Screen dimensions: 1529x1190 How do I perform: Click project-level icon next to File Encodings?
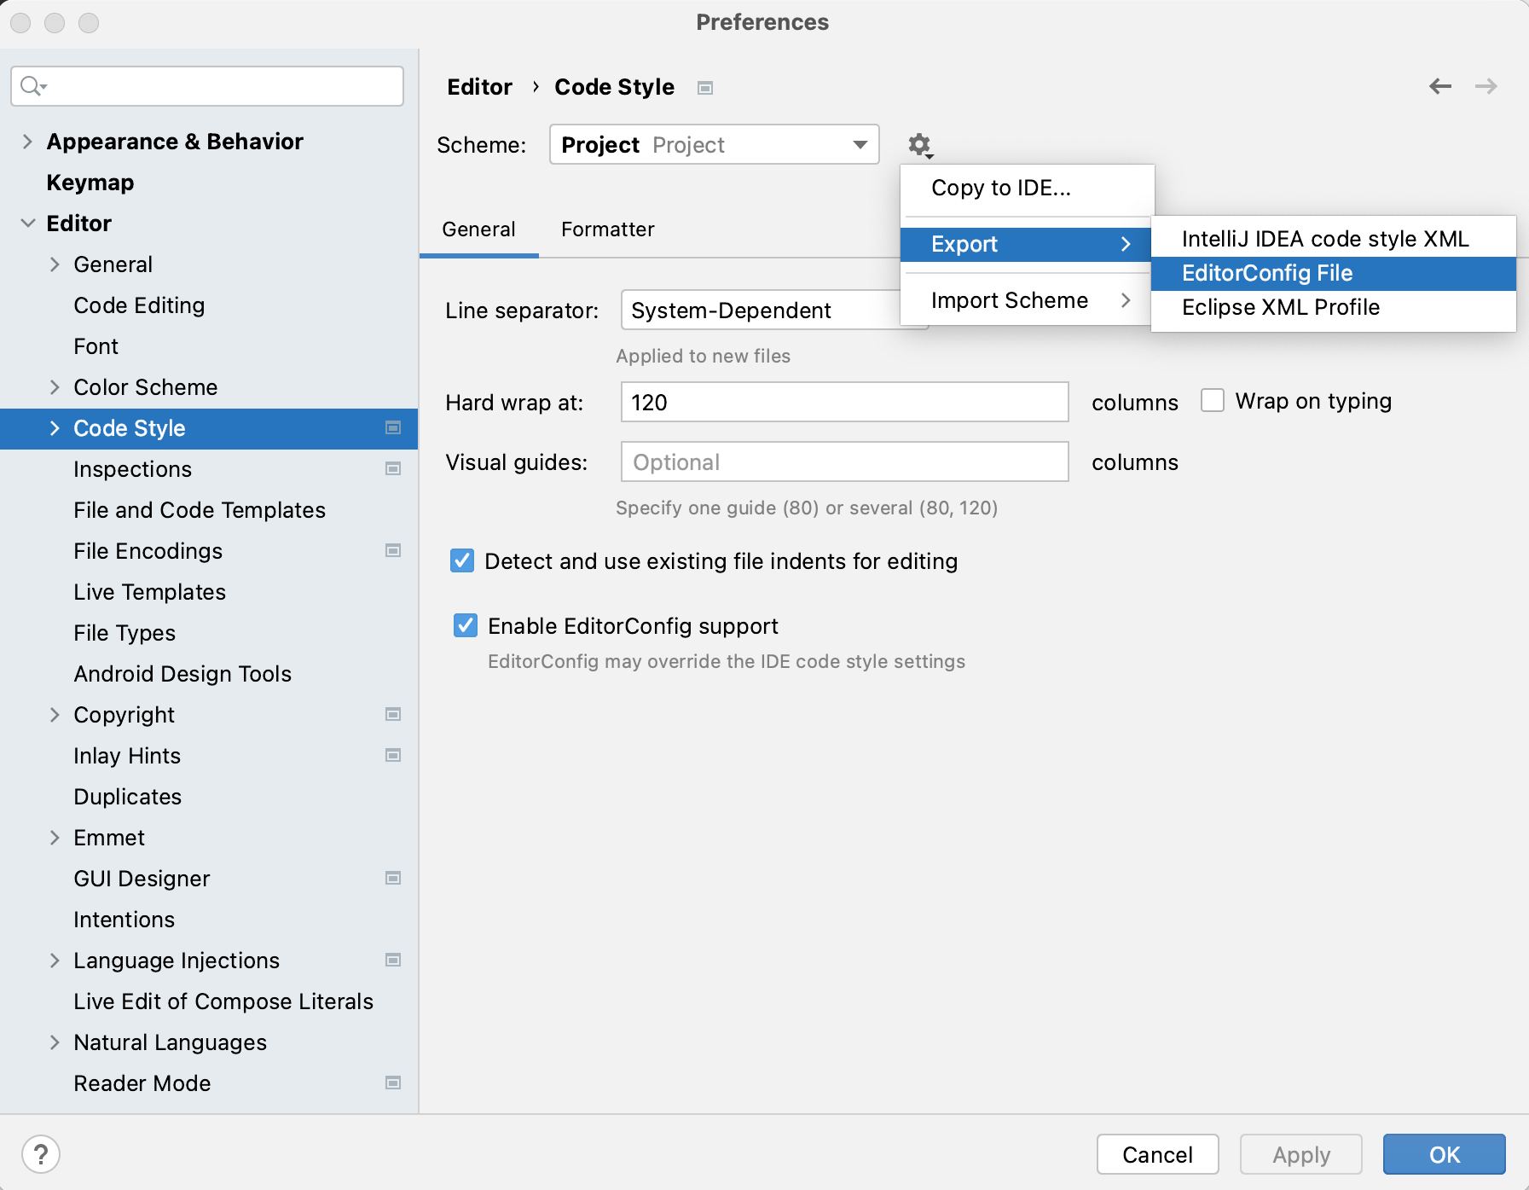[x=393, y=550]
